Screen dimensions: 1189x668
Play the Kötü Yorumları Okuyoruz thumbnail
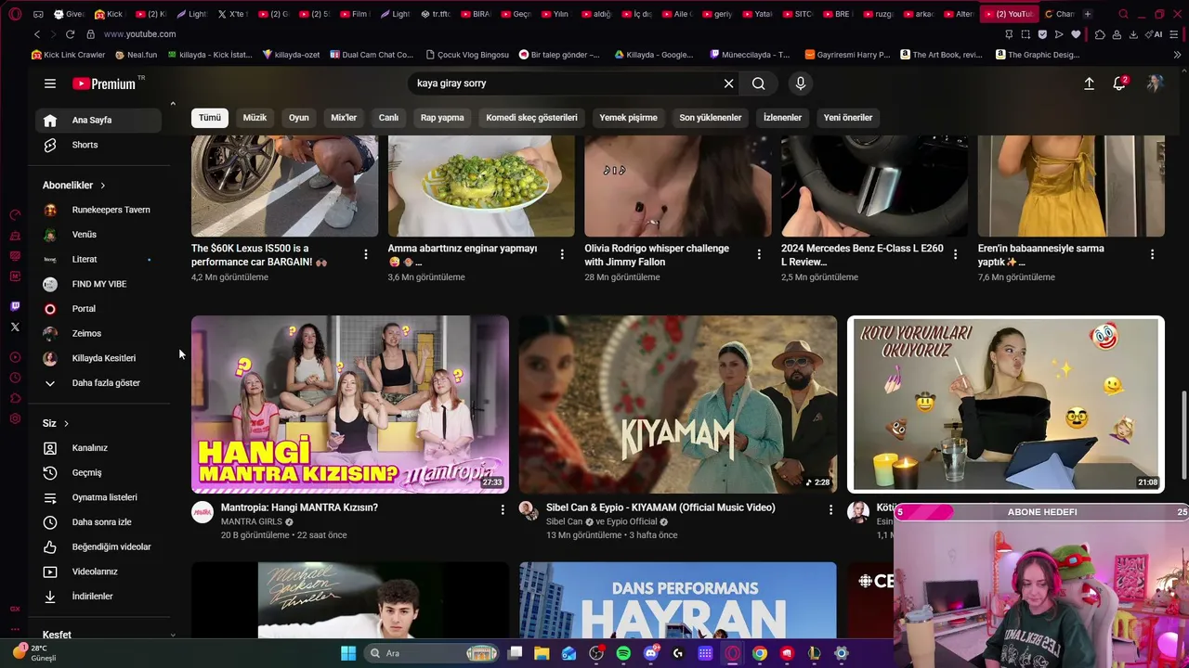(1005, 405)
